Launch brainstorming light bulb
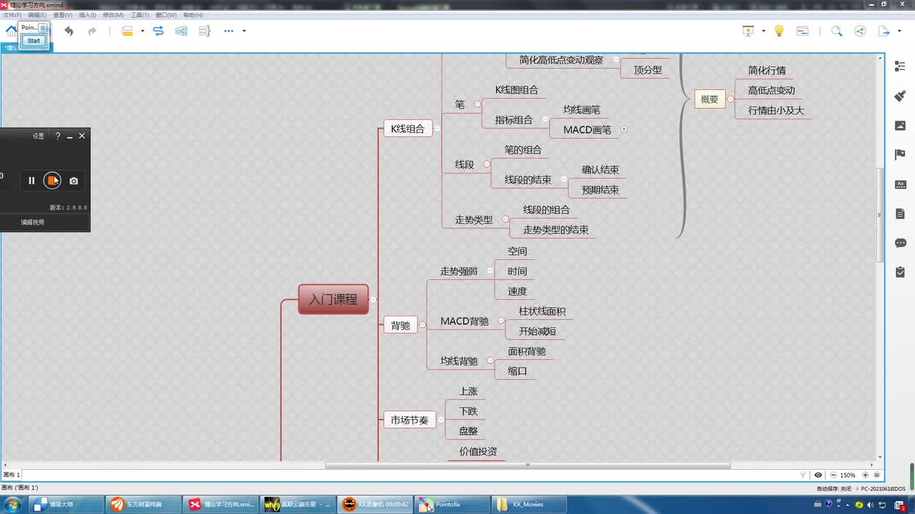 point(779,31)
